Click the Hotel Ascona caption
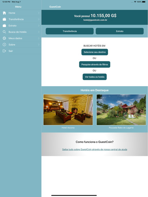 [x=68, y=128]
